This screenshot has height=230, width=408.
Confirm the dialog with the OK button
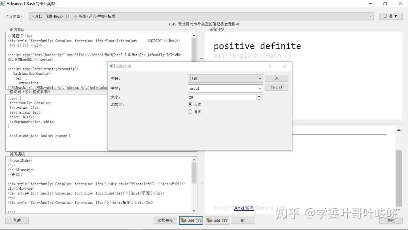click(x=277, y=78)
